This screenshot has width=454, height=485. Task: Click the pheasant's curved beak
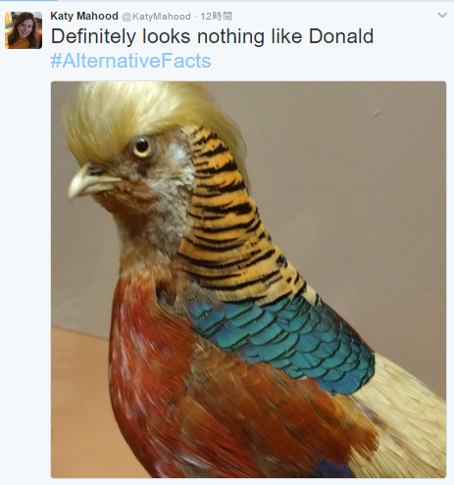[x=88, y=183]
